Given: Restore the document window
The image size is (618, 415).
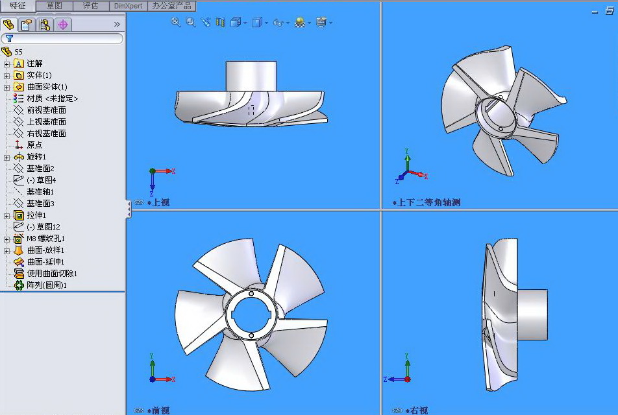Looking at the screenshot, I should pos(610,11).
